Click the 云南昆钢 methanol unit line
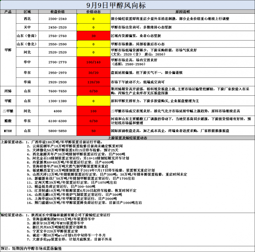The height and width of the screenshot is (252, 255). click(75, 146)
